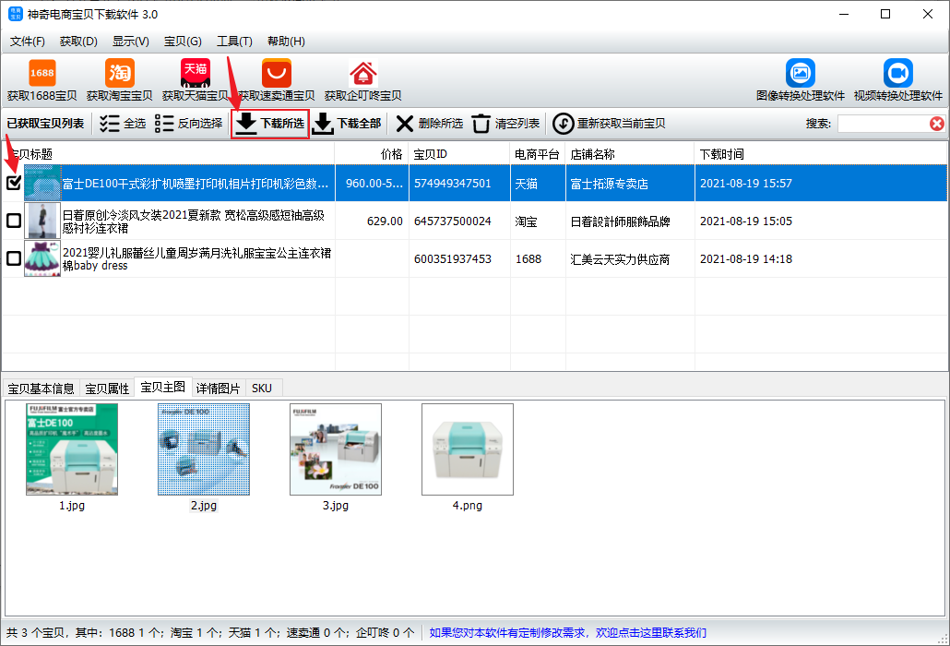Click item ID 600351937453
Screen dimensions: 950x646
(x=453, y=259)
